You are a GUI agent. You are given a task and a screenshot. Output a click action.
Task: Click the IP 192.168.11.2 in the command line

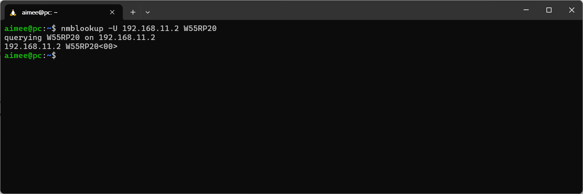[x=150, y=29]
